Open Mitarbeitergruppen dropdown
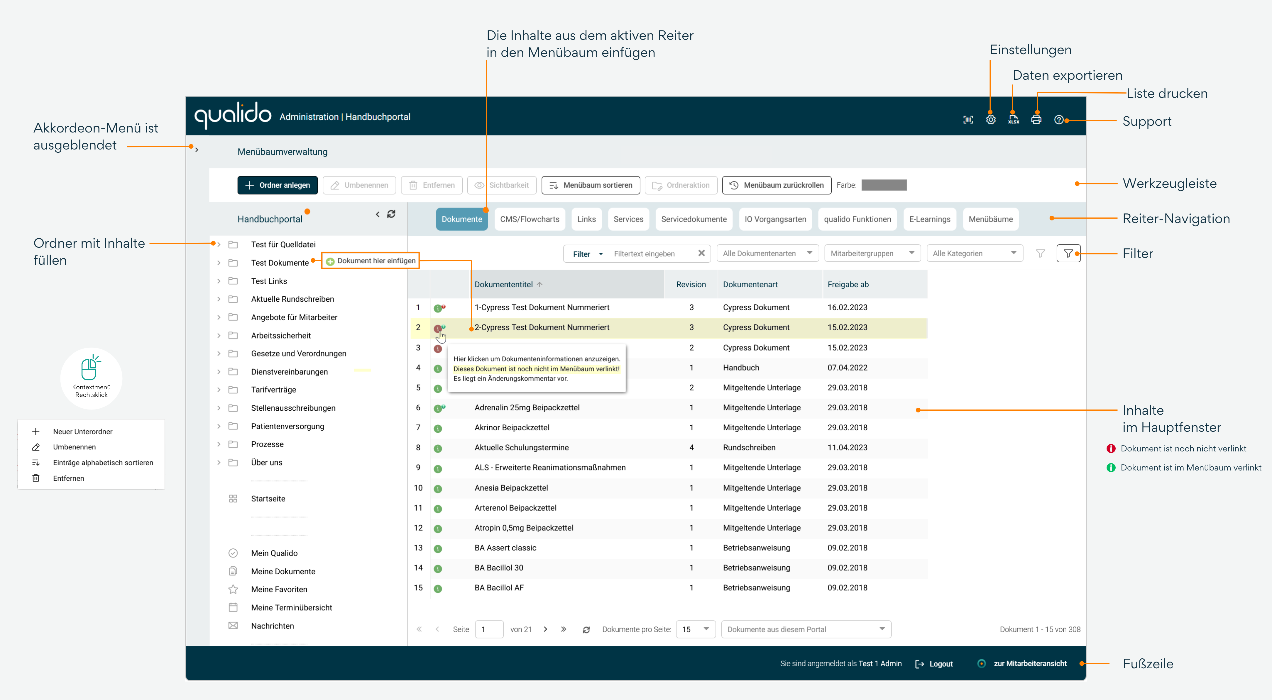 point(872,253)
